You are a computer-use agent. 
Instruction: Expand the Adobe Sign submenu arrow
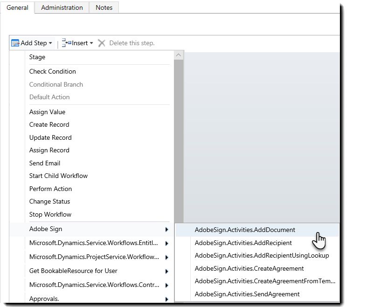click(x=166, y=229)
